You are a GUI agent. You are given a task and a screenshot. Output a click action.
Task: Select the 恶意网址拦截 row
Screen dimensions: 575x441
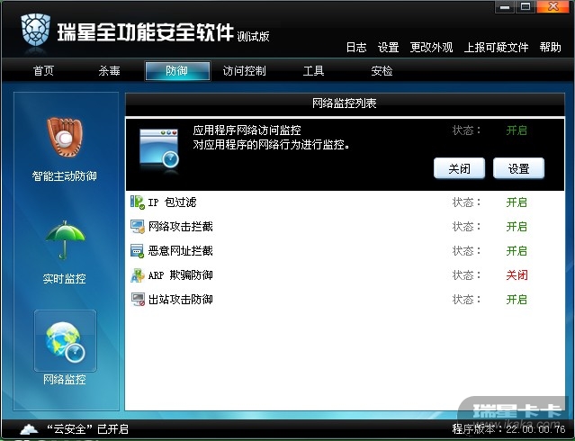(345, 251)
